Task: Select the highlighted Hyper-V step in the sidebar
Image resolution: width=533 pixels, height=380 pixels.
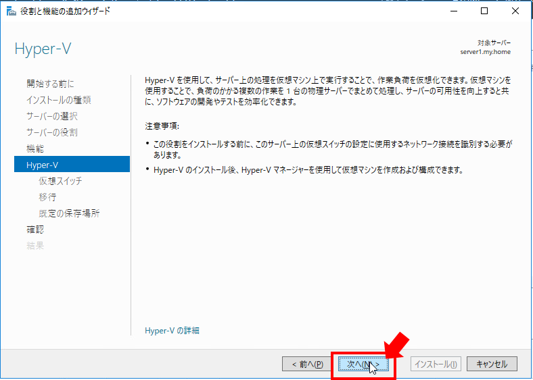Action: [72, 165]
